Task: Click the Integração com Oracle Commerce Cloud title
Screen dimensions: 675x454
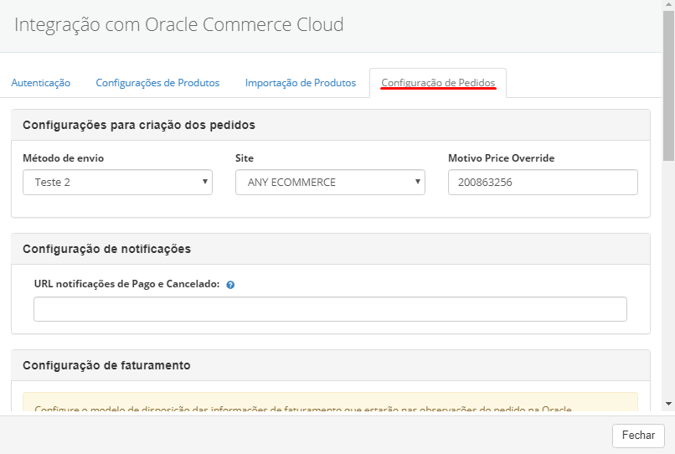Action: 179,24
